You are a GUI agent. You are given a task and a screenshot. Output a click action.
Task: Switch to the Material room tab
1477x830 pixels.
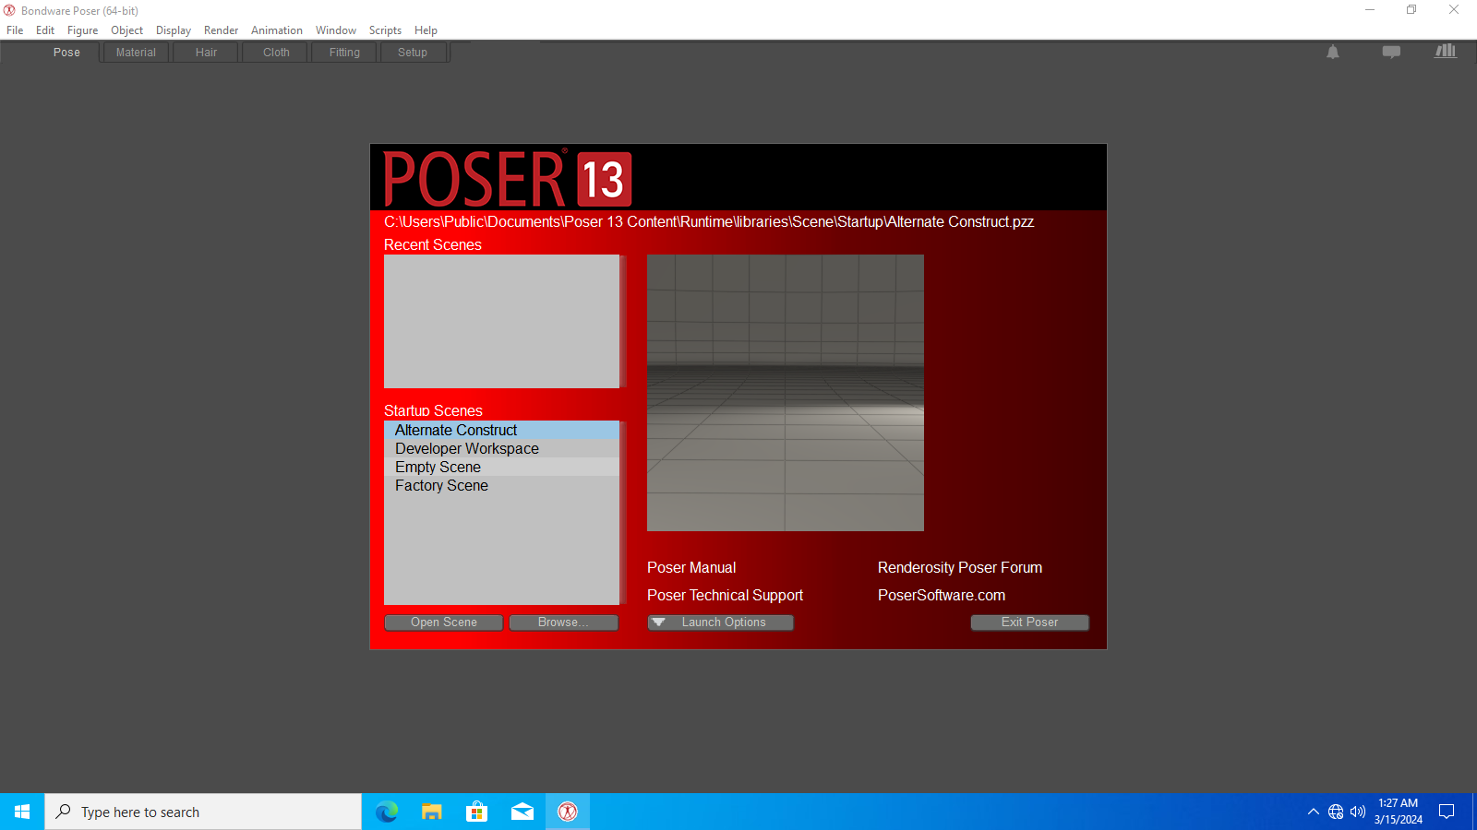(x=136, y=53)
